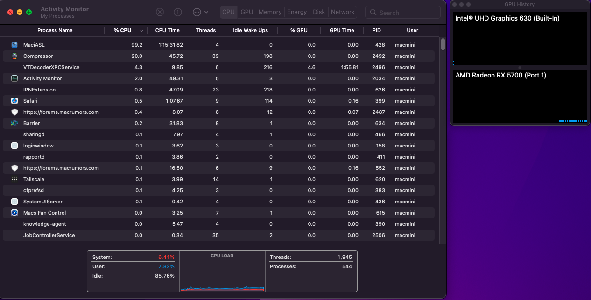Click the My Processes subtitle in title bar
The height and width of the screenshot is (300, 591).
(57, 16)
